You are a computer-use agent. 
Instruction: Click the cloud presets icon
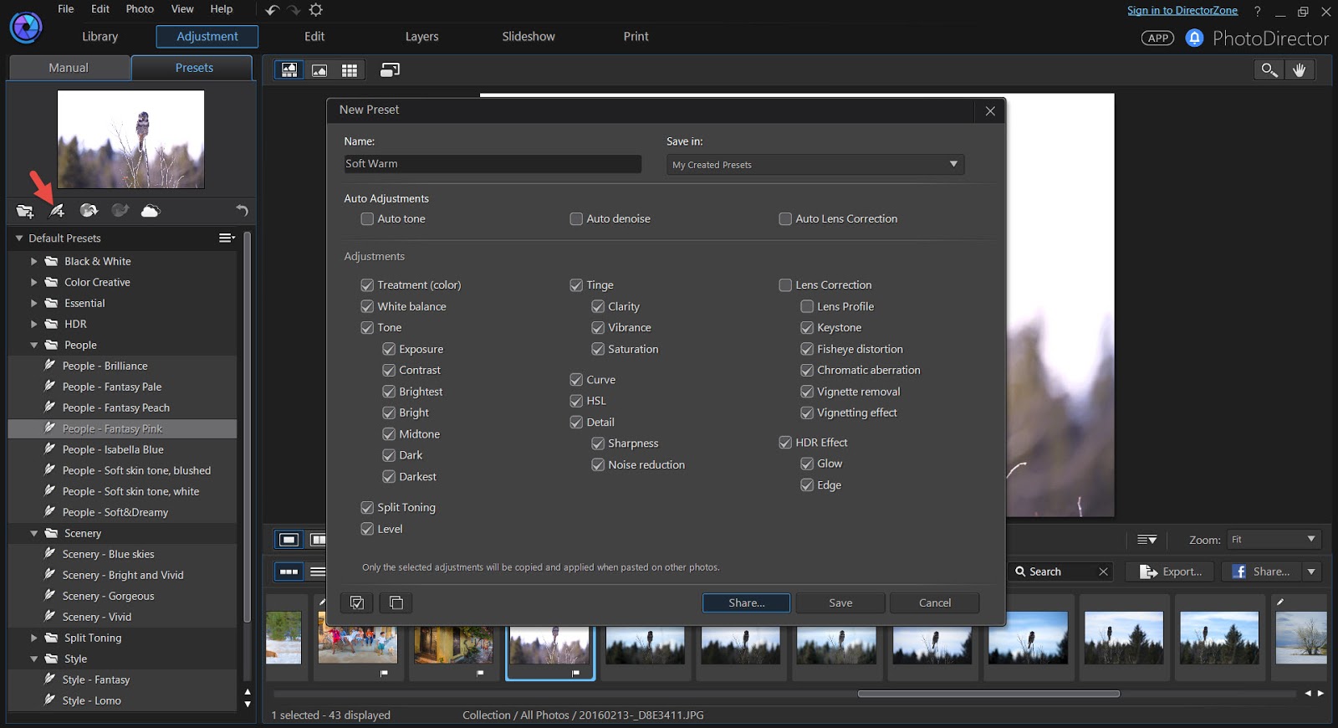(151, 211)
